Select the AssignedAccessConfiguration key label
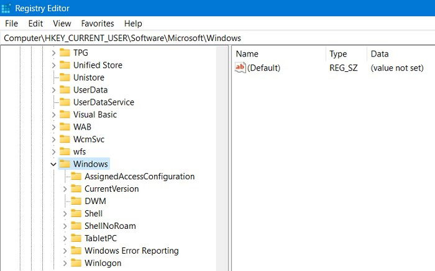 pyautogui.click(x=140, y=176)
